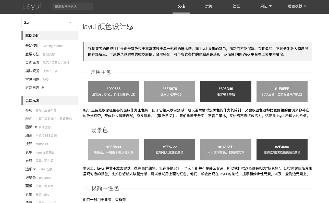The height and width of the screenshot is (203, 329).
Task: Open 常见问题 FAQ
Action: (37, 79)
